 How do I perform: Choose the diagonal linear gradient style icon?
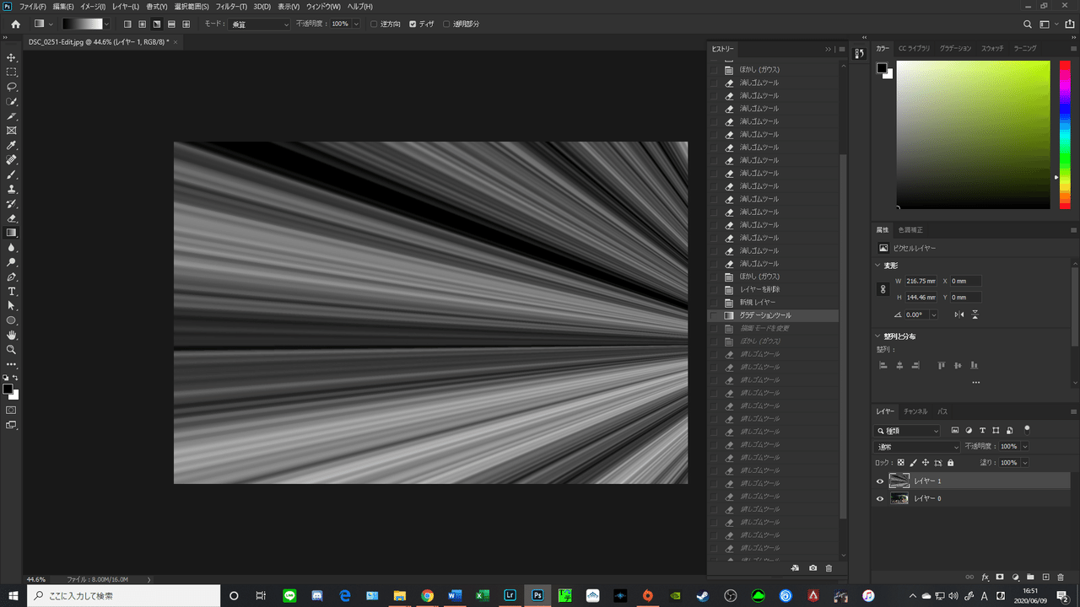(x=157, y=24)
